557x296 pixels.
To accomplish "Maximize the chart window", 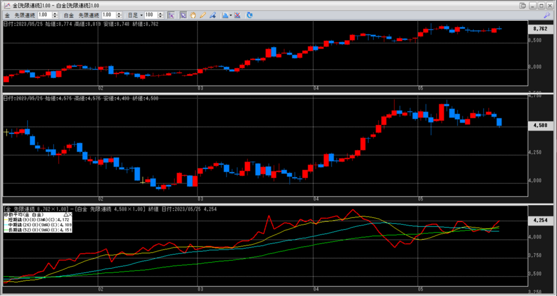I will point(541,5).
